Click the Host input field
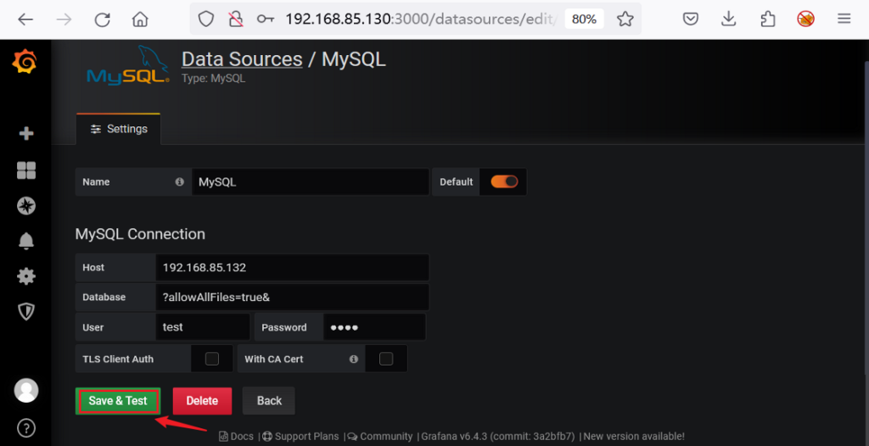 (292, 268)
